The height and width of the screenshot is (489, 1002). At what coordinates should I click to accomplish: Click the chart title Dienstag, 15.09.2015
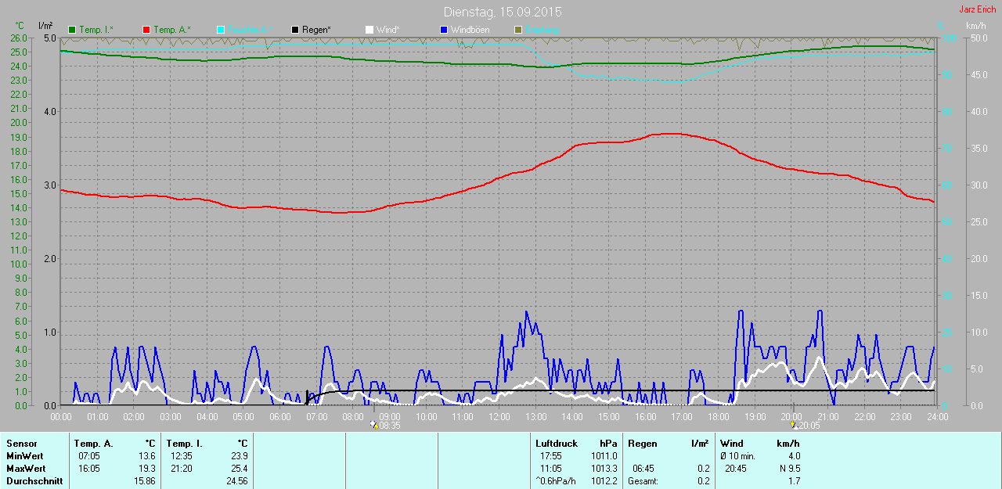[x=502, y=12]
